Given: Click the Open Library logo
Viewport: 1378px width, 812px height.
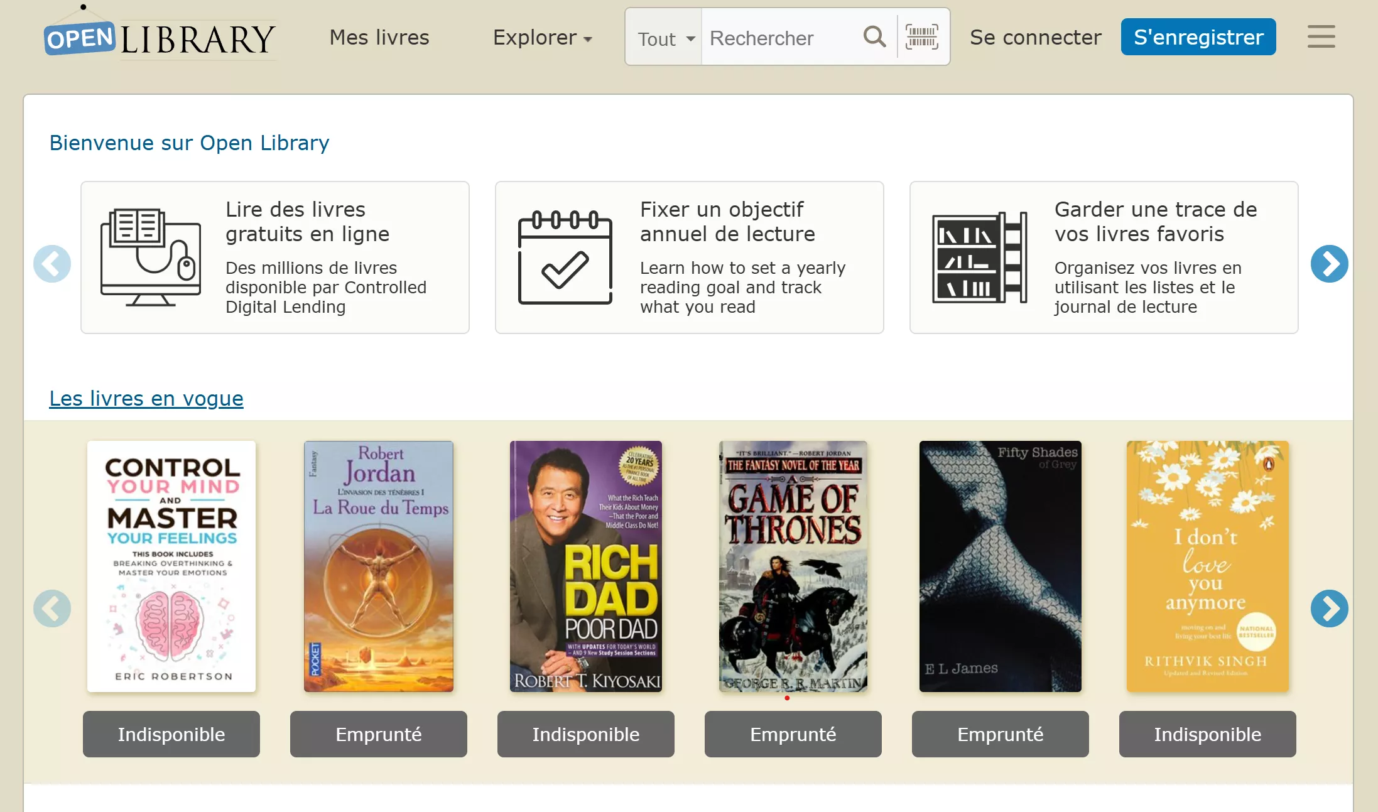Looking at the screenshot, I should coord(160,38).
